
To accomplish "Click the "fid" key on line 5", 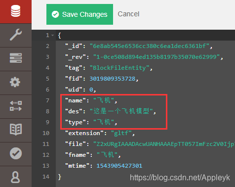I will [x=74, y=79].
